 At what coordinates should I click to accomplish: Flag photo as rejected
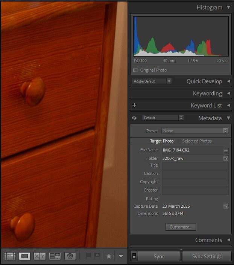pyautogui.click(x=97, y=256)
